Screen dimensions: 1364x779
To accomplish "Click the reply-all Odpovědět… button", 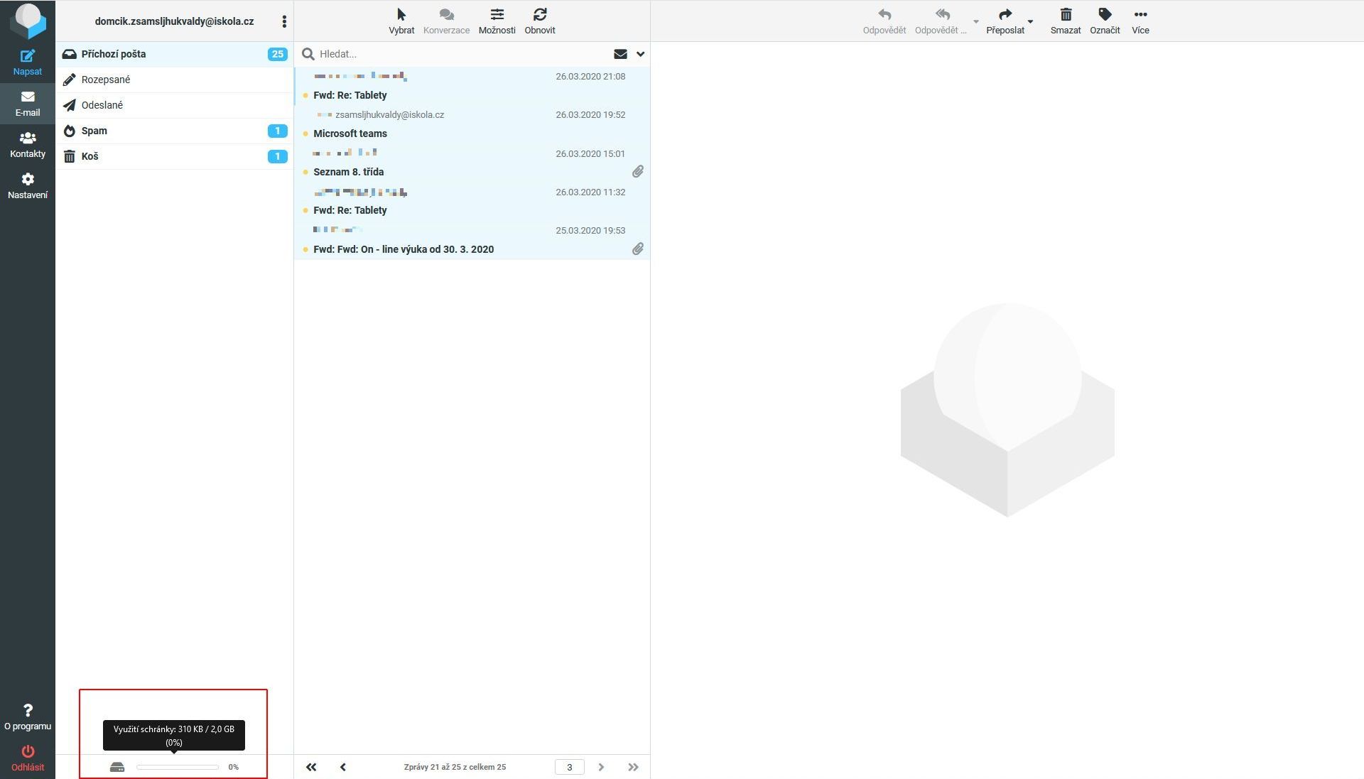I will [941, 21].
